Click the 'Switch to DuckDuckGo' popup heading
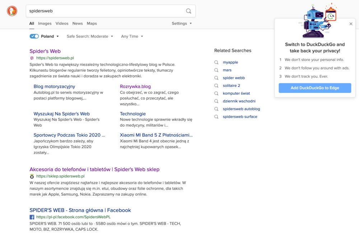 tap(315, 48)
